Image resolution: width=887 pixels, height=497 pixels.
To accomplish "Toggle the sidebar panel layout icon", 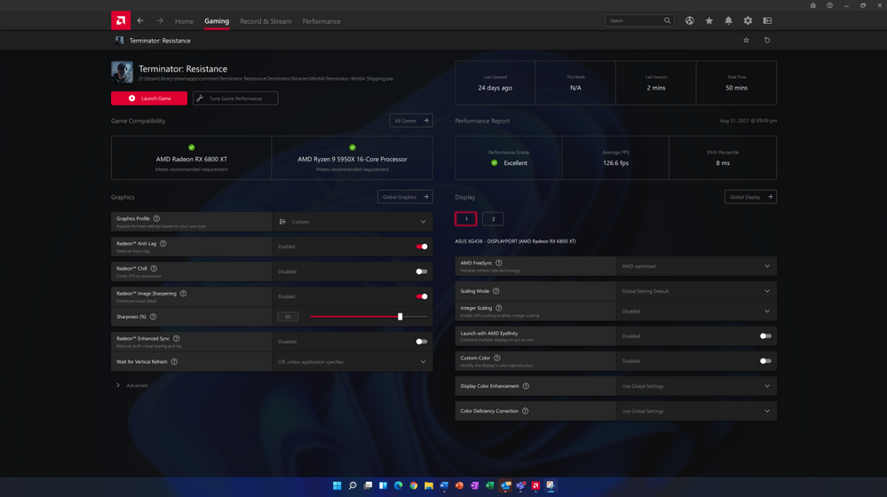I will [768, 21].
